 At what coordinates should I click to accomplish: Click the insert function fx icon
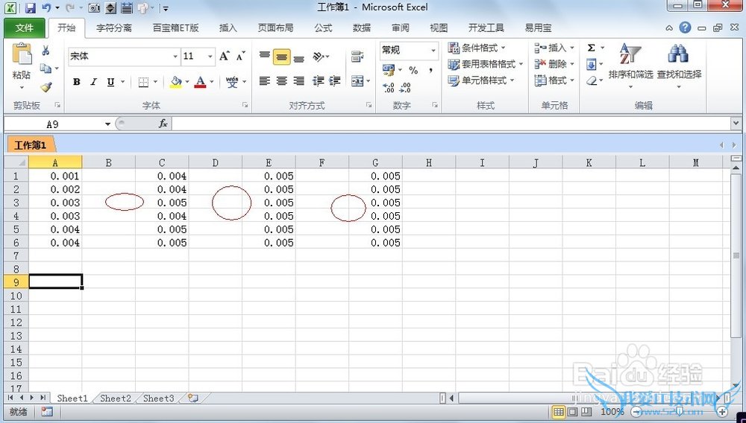[x=163, y=124]
